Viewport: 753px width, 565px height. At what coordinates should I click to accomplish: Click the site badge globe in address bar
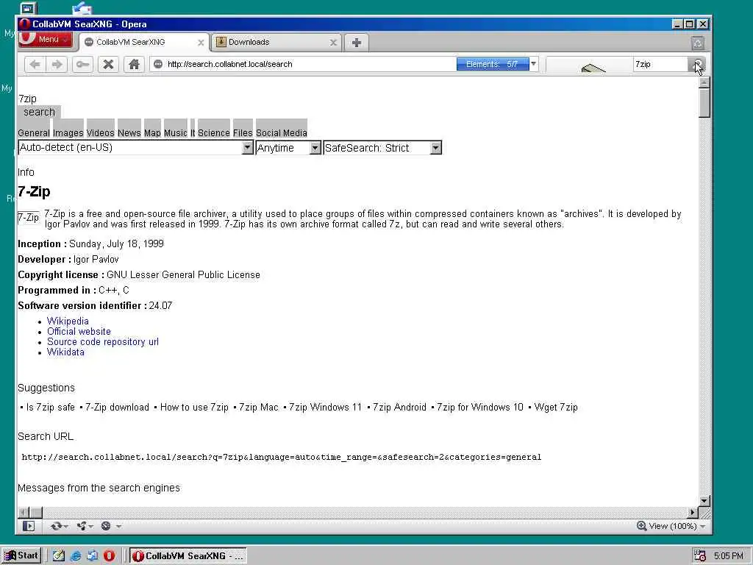[157, 64]
